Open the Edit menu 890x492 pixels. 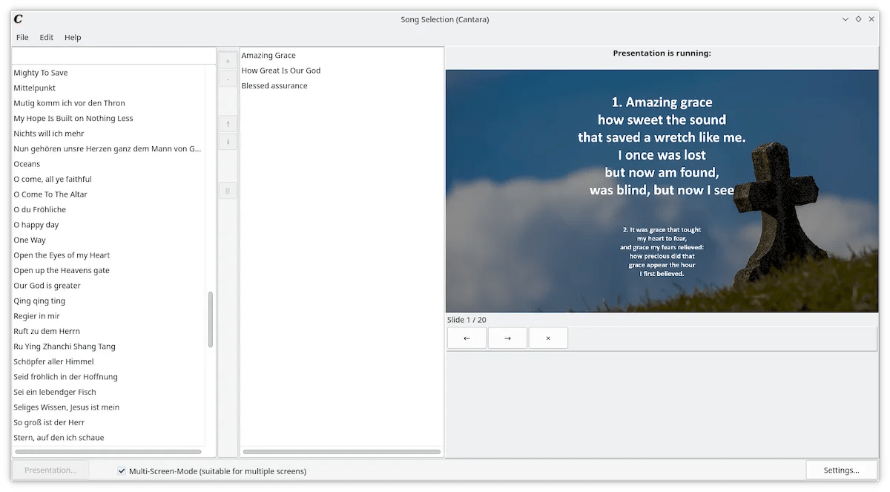[x=47, y=37]
